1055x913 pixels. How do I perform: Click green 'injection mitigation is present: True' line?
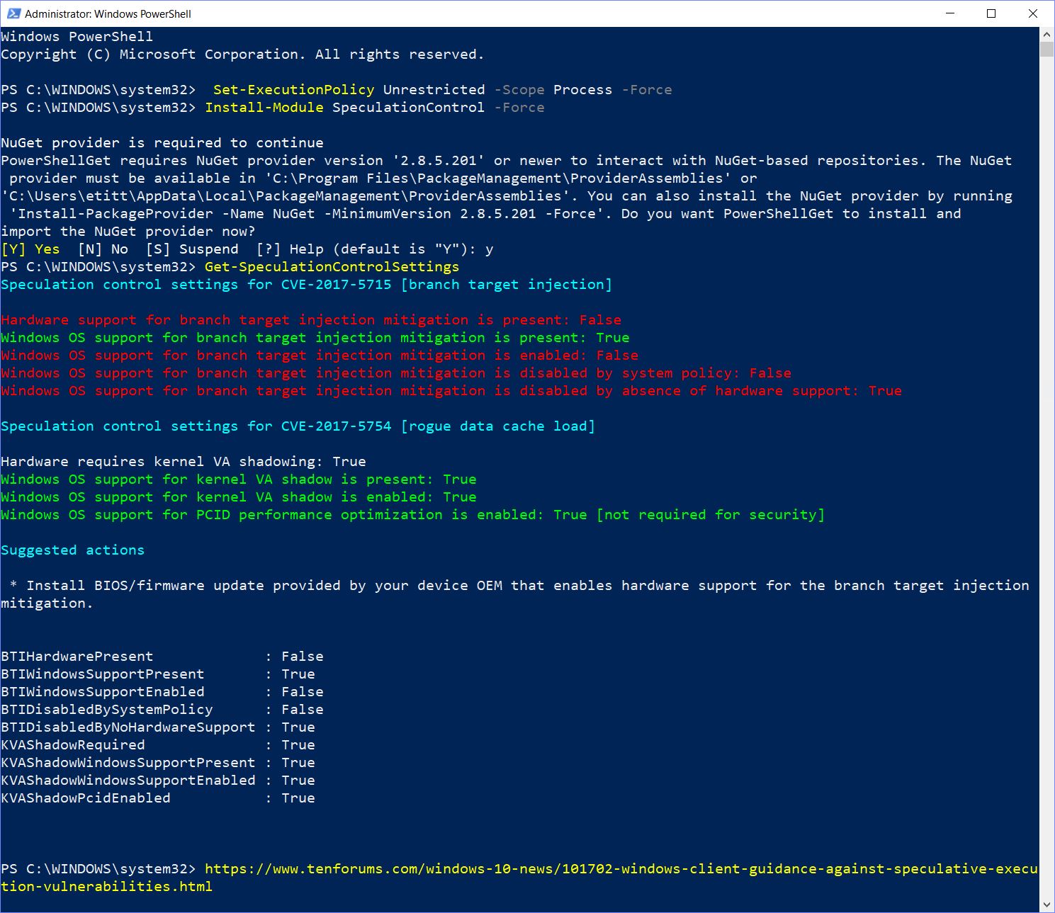tap(315, 338)
